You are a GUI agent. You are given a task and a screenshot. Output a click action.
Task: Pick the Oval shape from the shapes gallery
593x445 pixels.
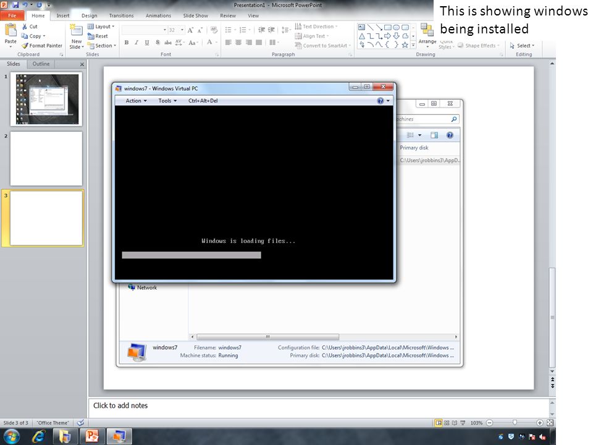coord(397,27)
